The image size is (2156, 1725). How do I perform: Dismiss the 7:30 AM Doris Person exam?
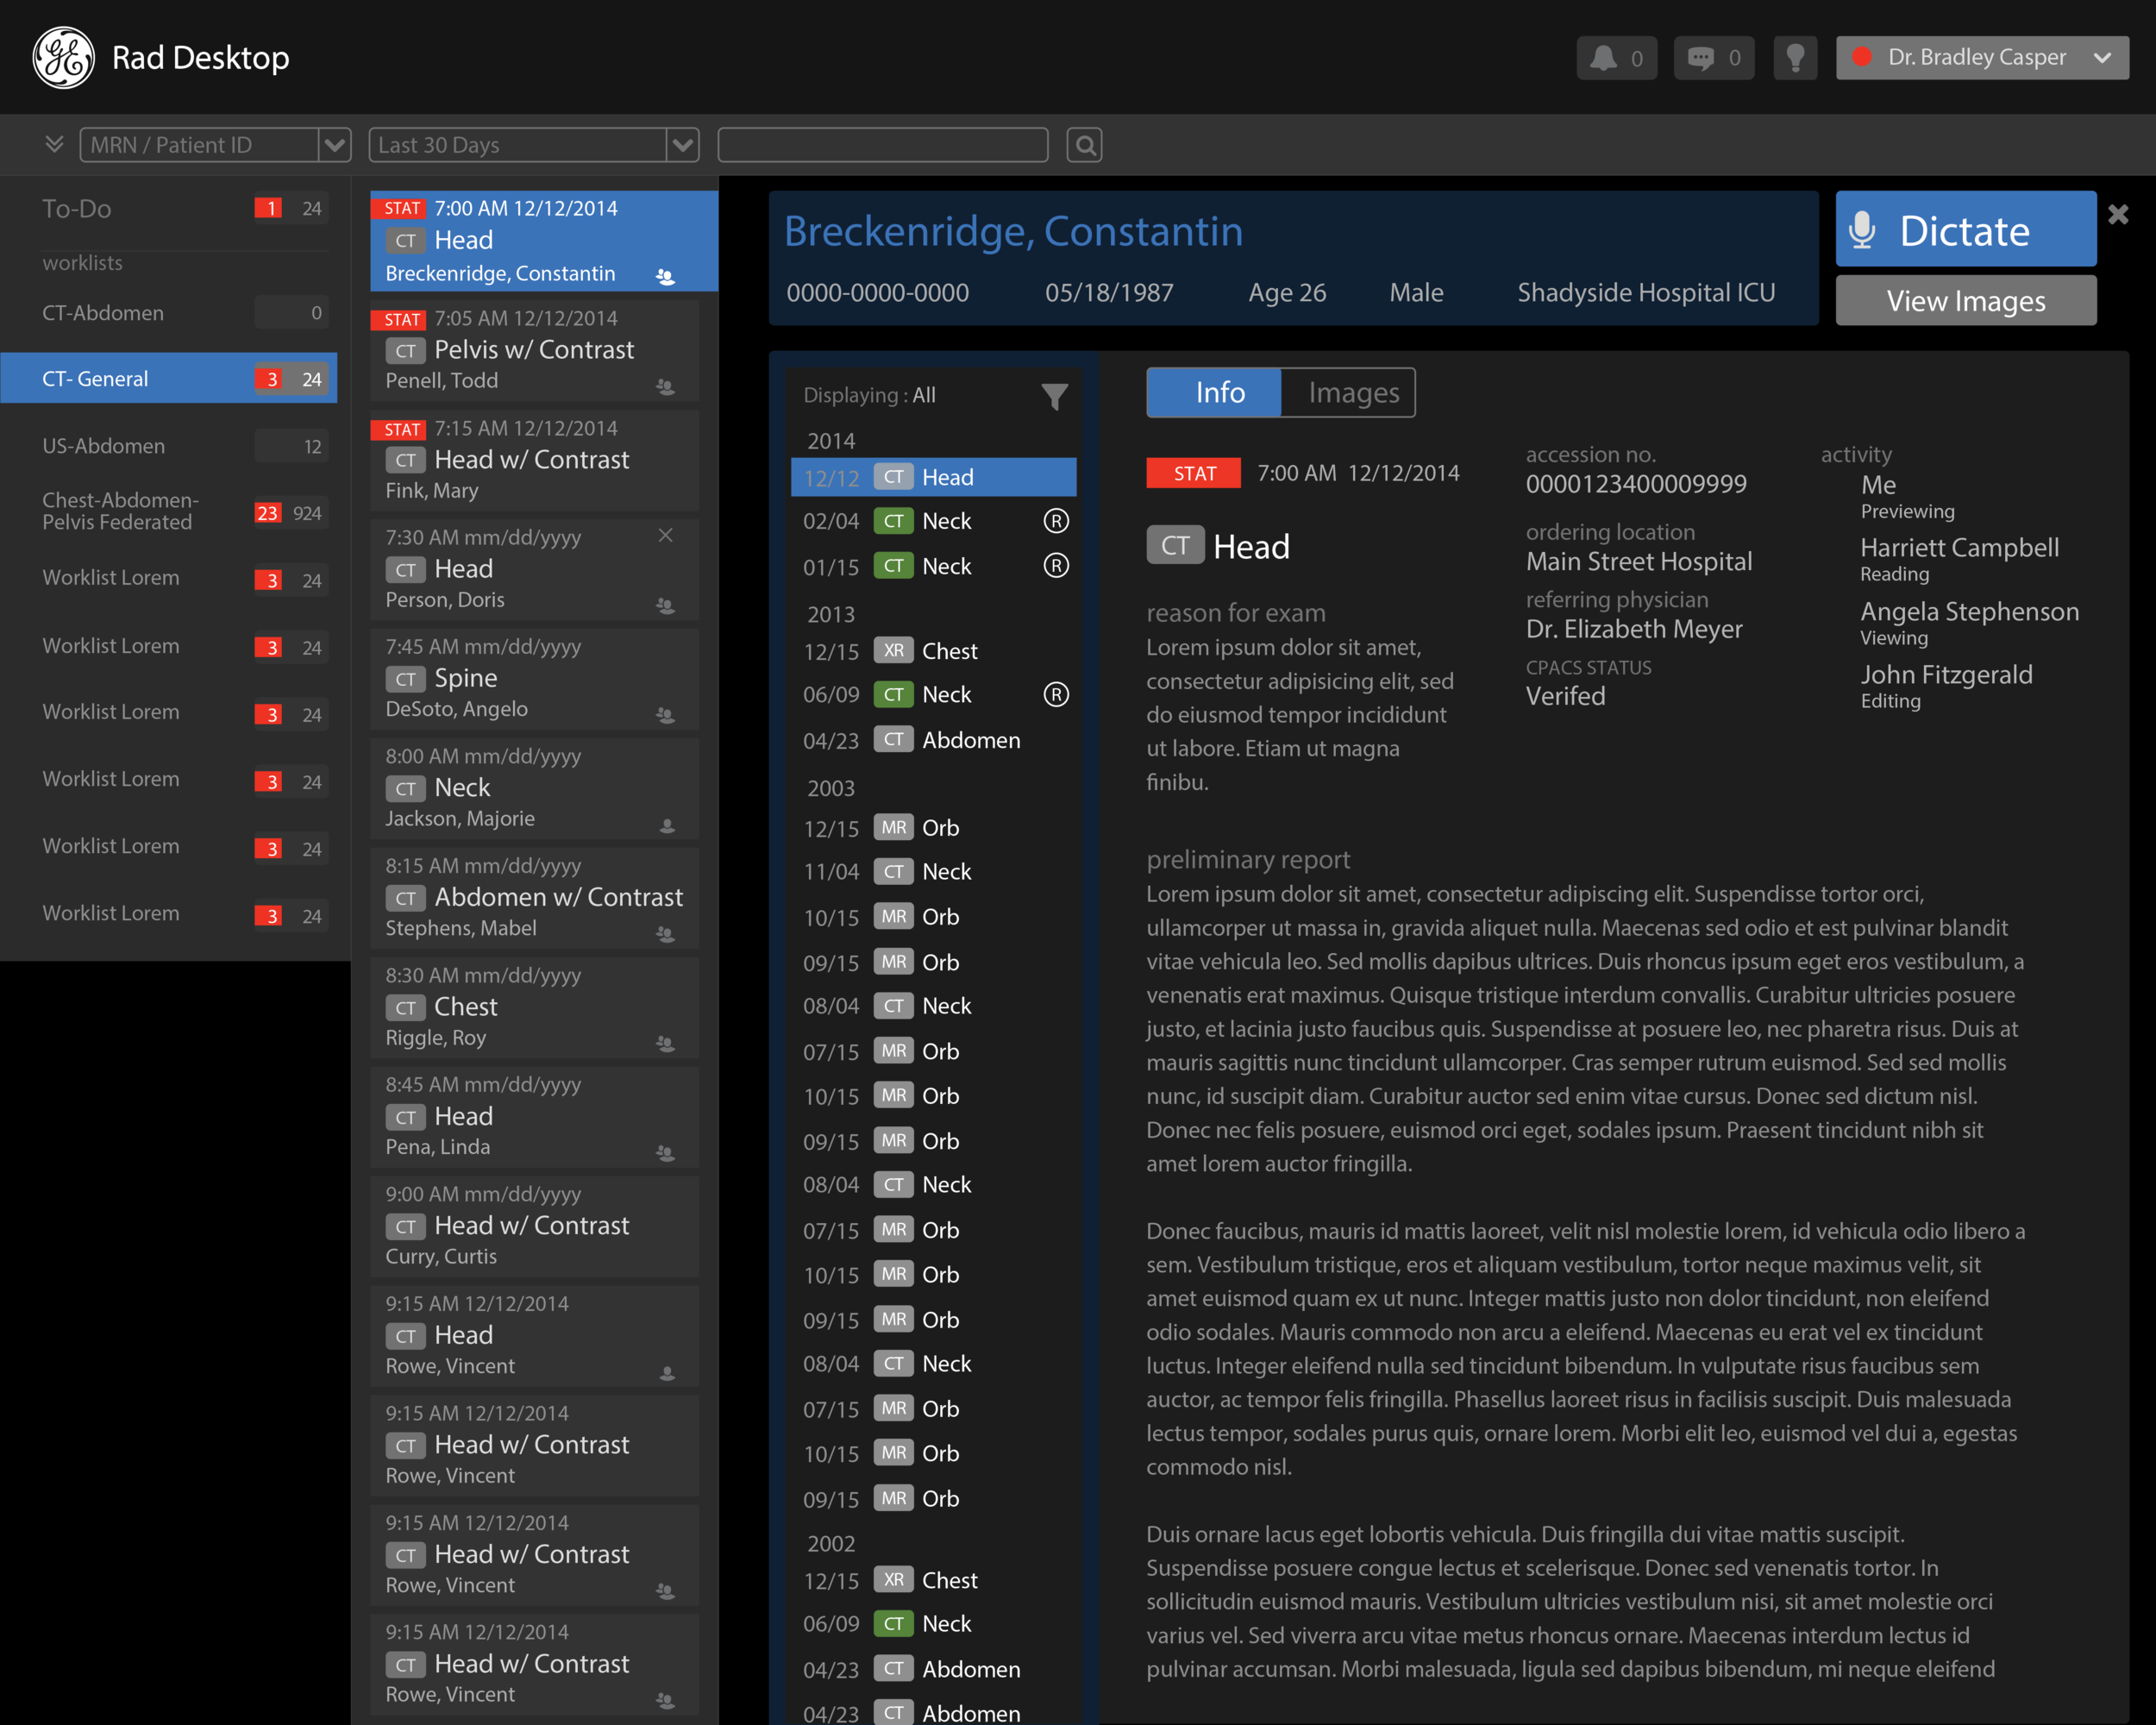coord(665,536)
